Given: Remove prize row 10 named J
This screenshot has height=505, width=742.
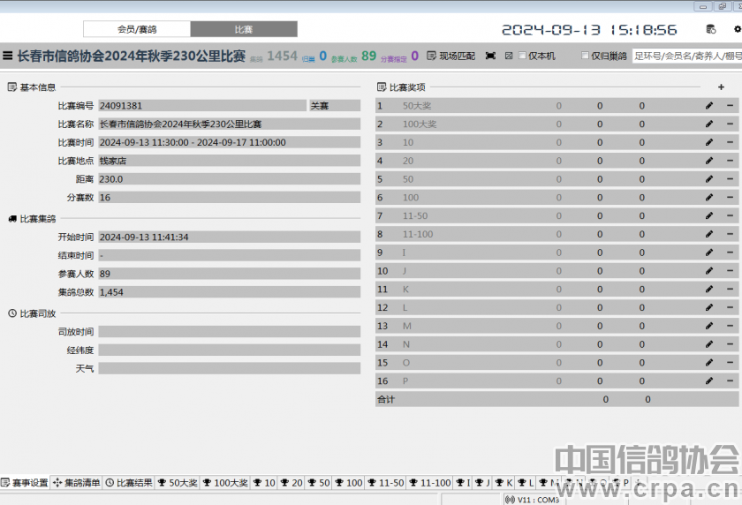Looking at the screenshot, I should click(731, 270).
